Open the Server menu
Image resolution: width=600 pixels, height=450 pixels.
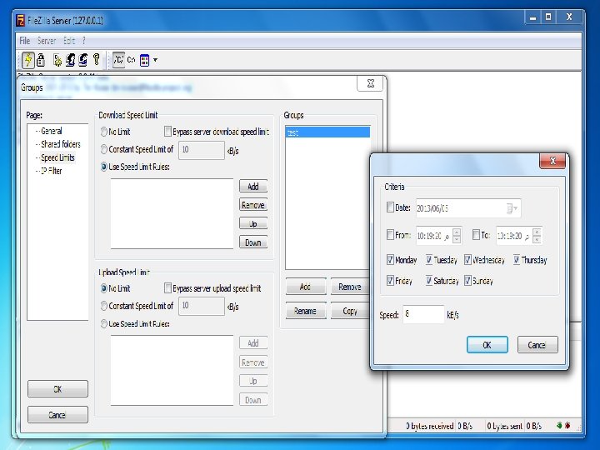[47, 41]
